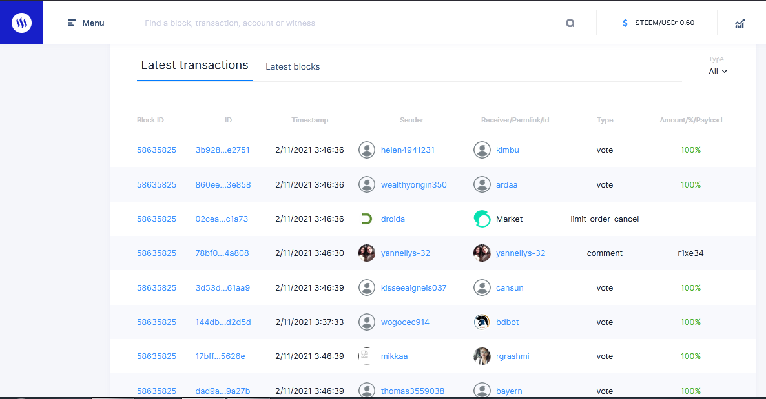Viewport: 766px width, 399px height.
Task: Click the Steem logo in top-left corner
Action: click(21, 23)
